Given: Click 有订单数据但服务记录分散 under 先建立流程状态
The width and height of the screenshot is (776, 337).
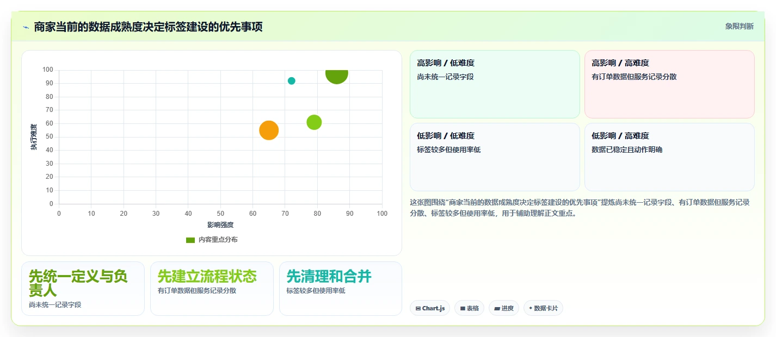Looking at the screenshot, I should click(197, 291).
